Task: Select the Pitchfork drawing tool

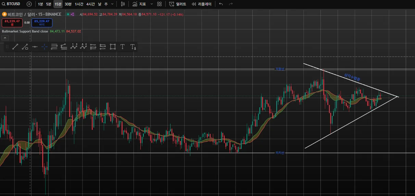Action: [64, 47]
